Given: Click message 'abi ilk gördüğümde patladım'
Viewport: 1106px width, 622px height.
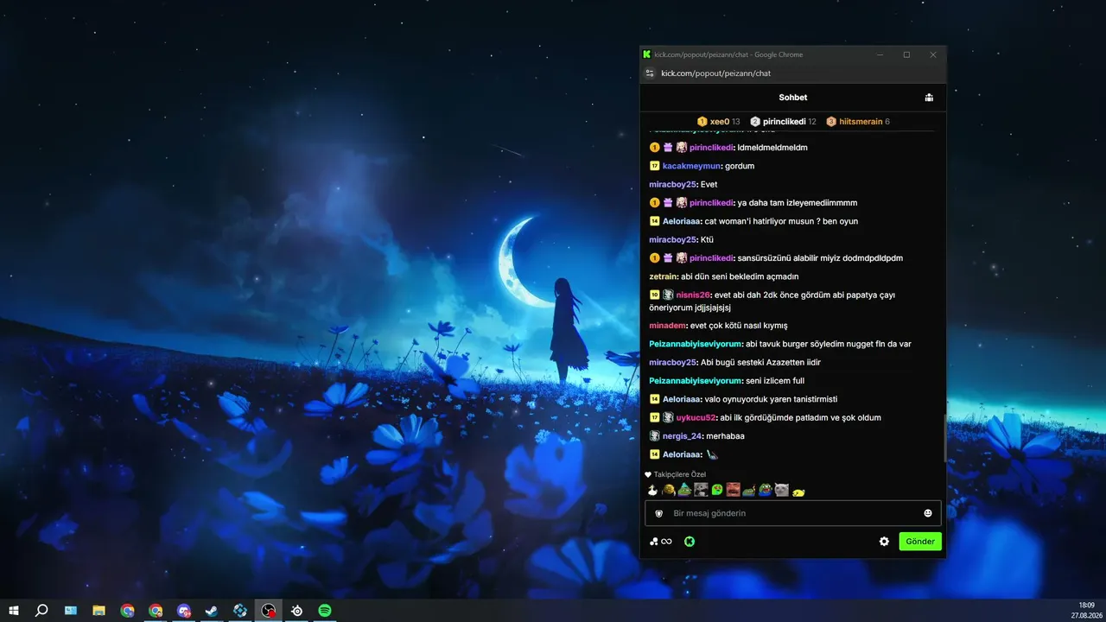Looking at the screenshot, I should pos(800,418).
